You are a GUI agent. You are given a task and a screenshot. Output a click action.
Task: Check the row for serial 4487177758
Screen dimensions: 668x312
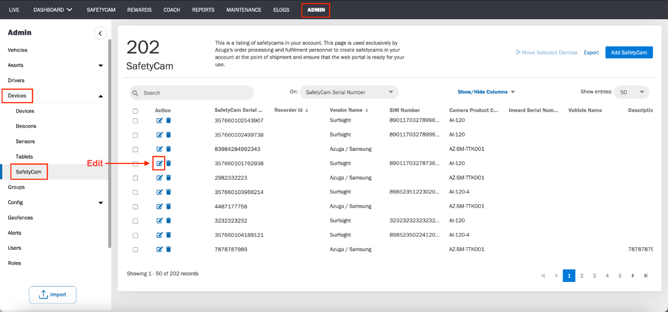point(135,207)
